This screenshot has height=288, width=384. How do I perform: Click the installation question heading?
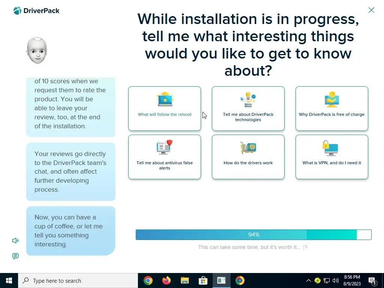pyautogui.click(x=248, y=45)
